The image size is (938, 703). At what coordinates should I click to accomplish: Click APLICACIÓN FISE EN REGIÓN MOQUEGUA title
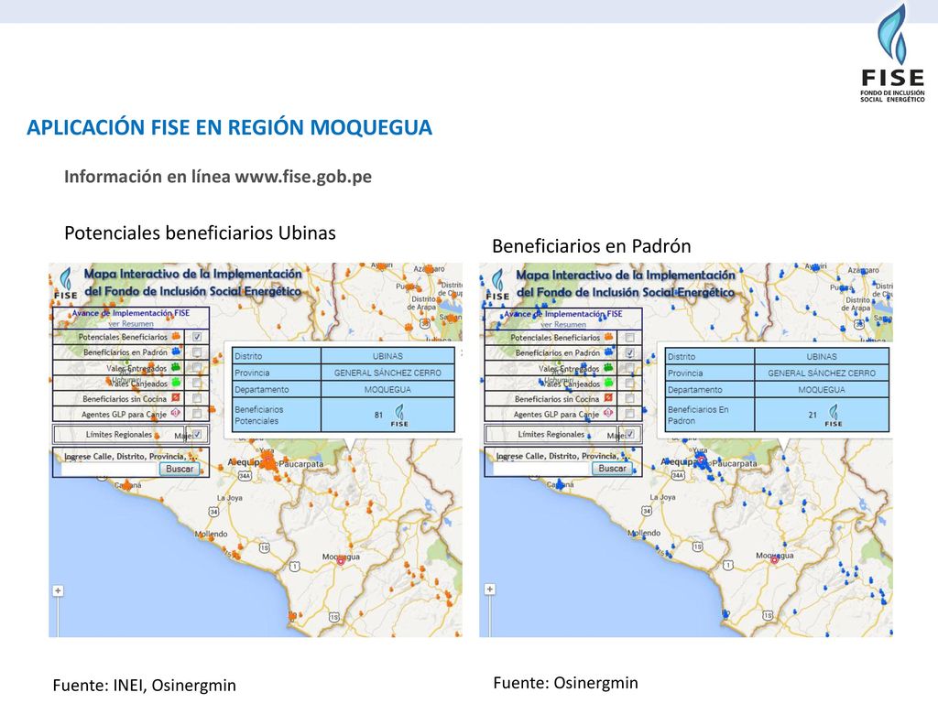[229, 127]
